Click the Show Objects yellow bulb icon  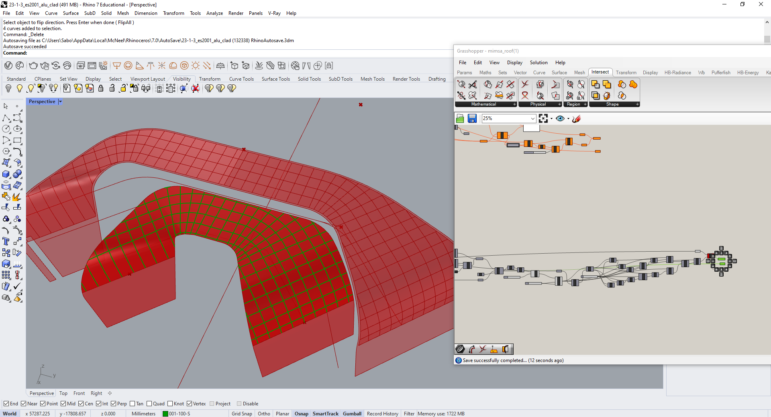click(20, 88)
